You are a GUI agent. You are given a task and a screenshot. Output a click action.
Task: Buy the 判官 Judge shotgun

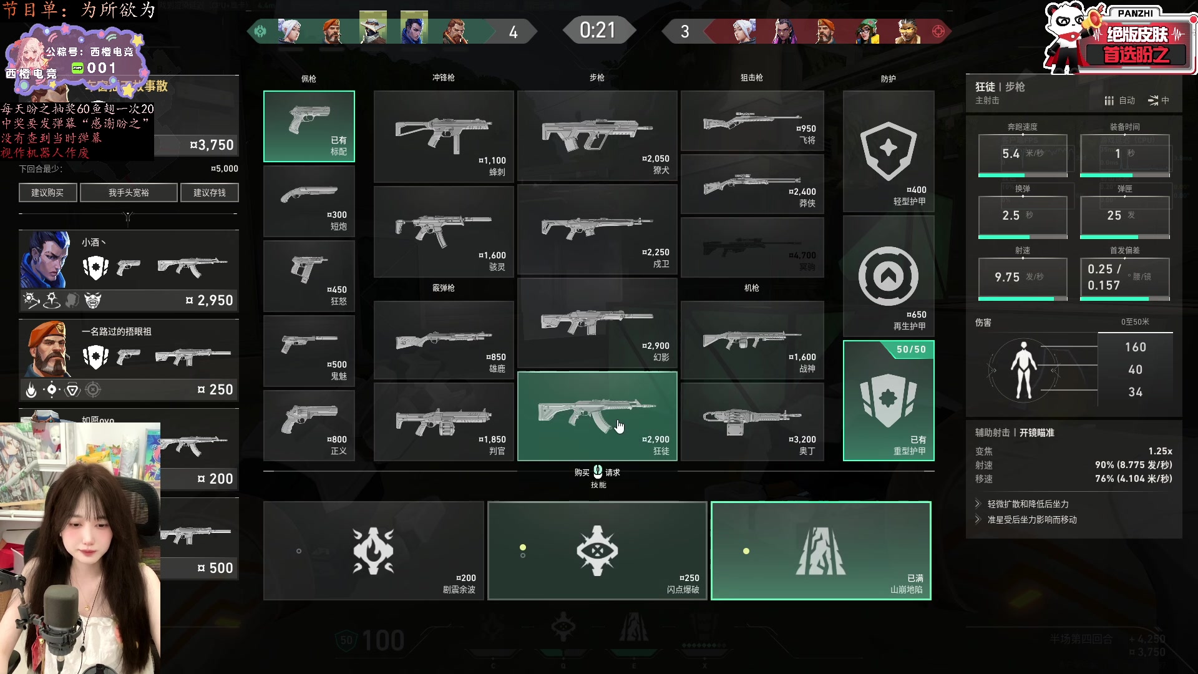pyautogui.click(x=444, y=422)
